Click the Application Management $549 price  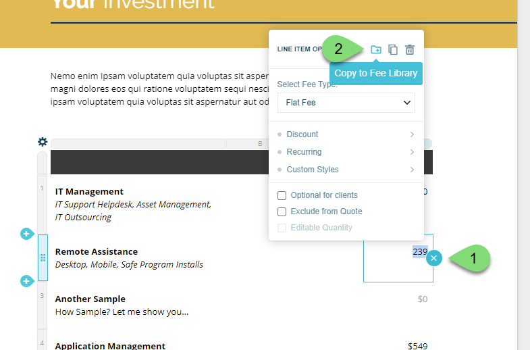[417, 346]
